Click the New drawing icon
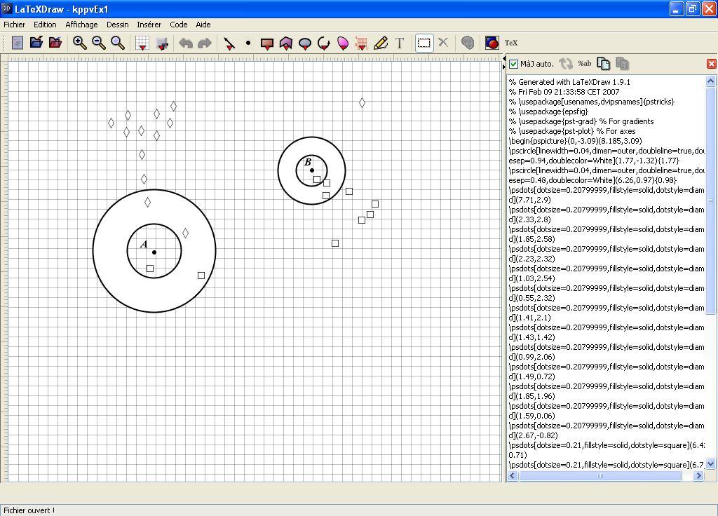Image resolution: width=718 pixels, height=516 pixels. pos(18,43)
